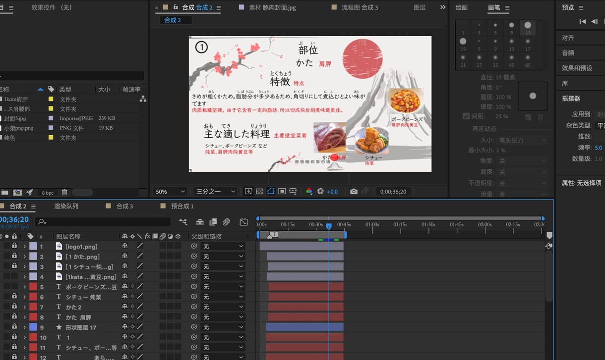Open the Graph Editor in the timeline
This screenshot has width=605, height=360.
243,222
